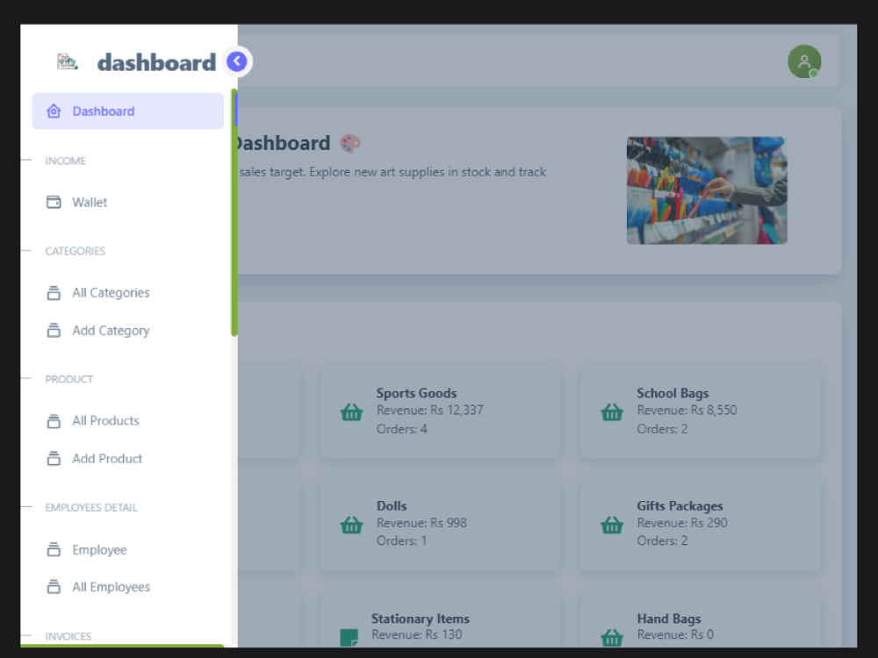Click the shop logo beside dashboard title
The width and height of the screenshot is (878, 658).
click(x=68, y=61)
